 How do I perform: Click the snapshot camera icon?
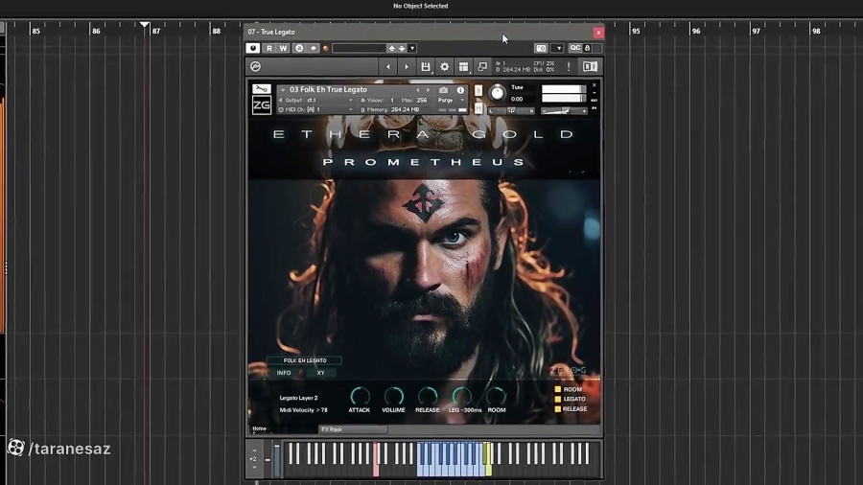click(x=443, y=90)
